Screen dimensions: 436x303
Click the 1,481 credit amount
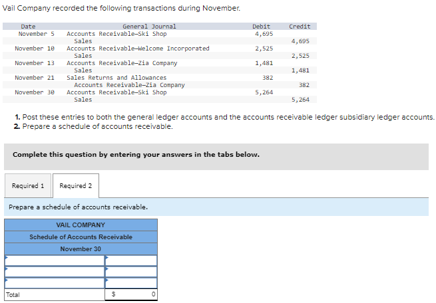tap(300, 70)
